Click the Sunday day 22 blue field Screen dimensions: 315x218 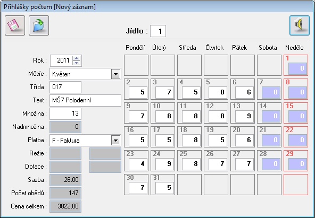tap(298, 140)
